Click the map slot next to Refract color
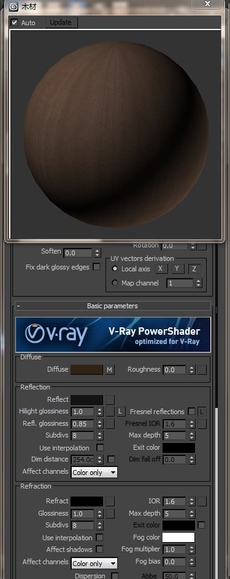Viewport: 230px width, 579px height. [x=110, y=501]
